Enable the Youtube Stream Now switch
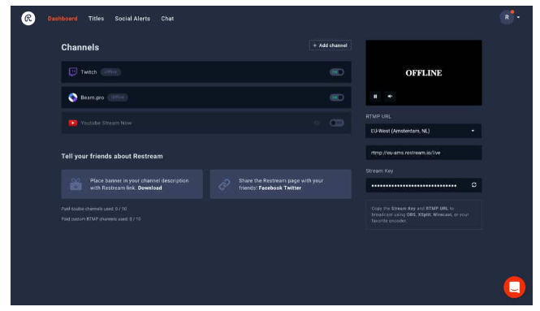540x311 pixels. click(336, 123)
